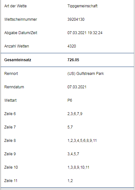Click the Anzahl Wetten label
Image resolution: width=135 pixels, height=190 pixels.
pos(17,46)
